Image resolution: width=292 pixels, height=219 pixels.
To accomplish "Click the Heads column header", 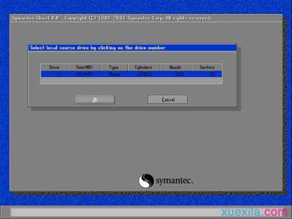I will click(x=175, y=67).
